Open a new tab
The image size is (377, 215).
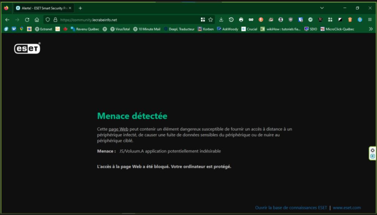click(80, 8)
